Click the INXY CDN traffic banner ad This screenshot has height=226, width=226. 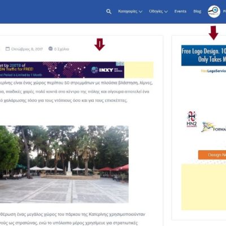pos(62,69)
